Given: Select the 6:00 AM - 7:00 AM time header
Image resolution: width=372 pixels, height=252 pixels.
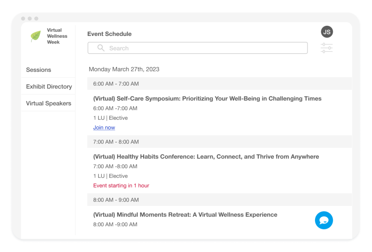Looking at the screenshot, I should [x=219, y=84].
